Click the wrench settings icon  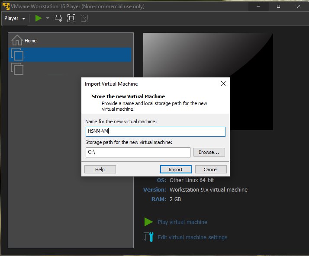(x=148, y=237)
